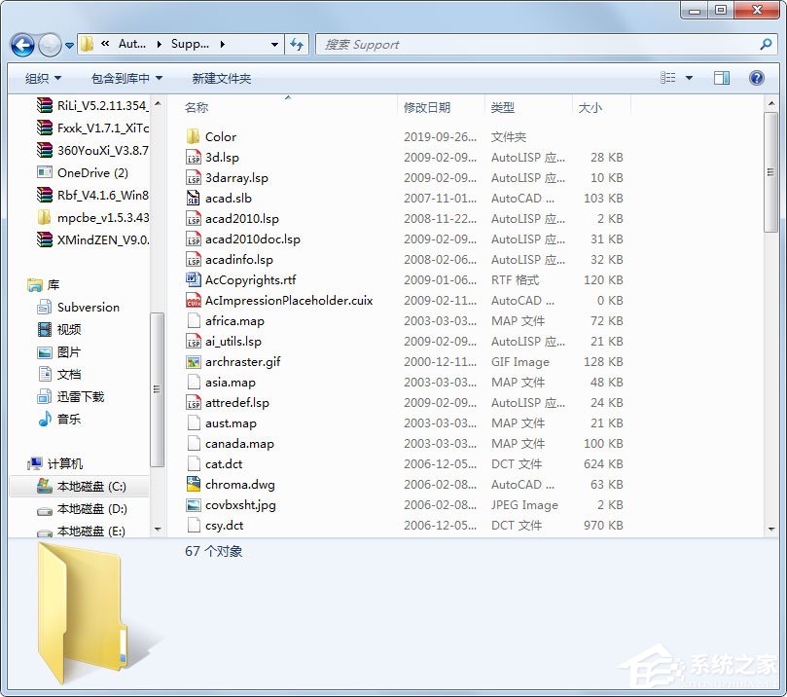Screen dimensions: 787x697
Task: Open Help using the question mark icon
Action: click(756, 78)
